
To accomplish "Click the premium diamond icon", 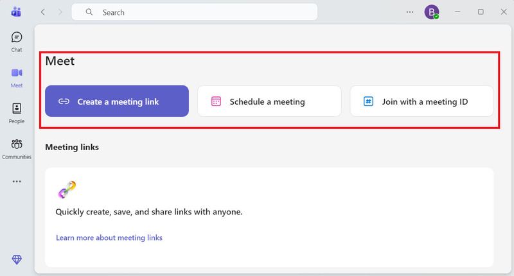I will coord(17,259).
